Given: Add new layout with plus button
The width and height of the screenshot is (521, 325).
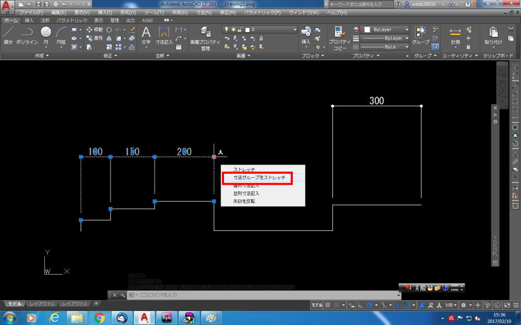Looking at the screenshot, I should click(96, 304).
